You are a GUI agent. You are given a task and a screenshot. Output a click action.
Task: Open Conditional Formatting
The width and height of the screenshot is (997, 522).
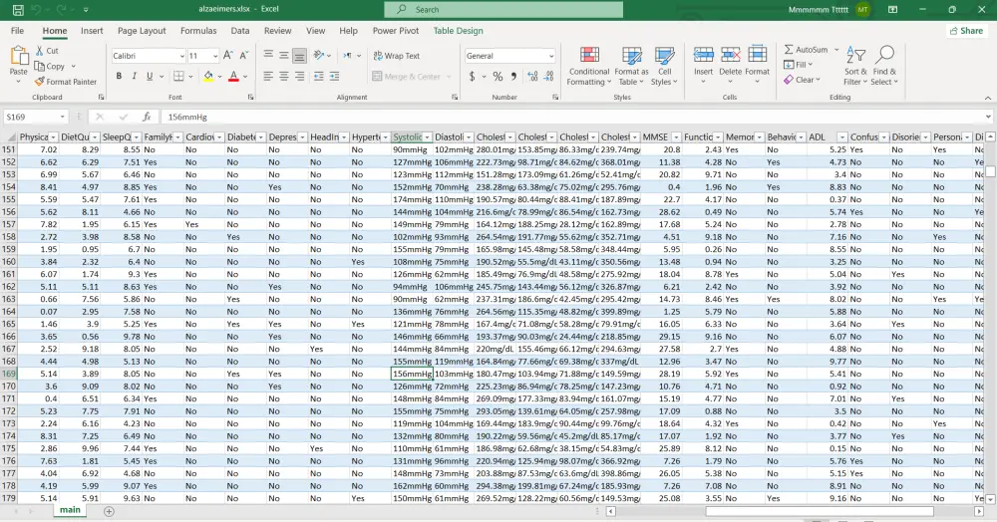pyautogui.click(x=589, y=66)
